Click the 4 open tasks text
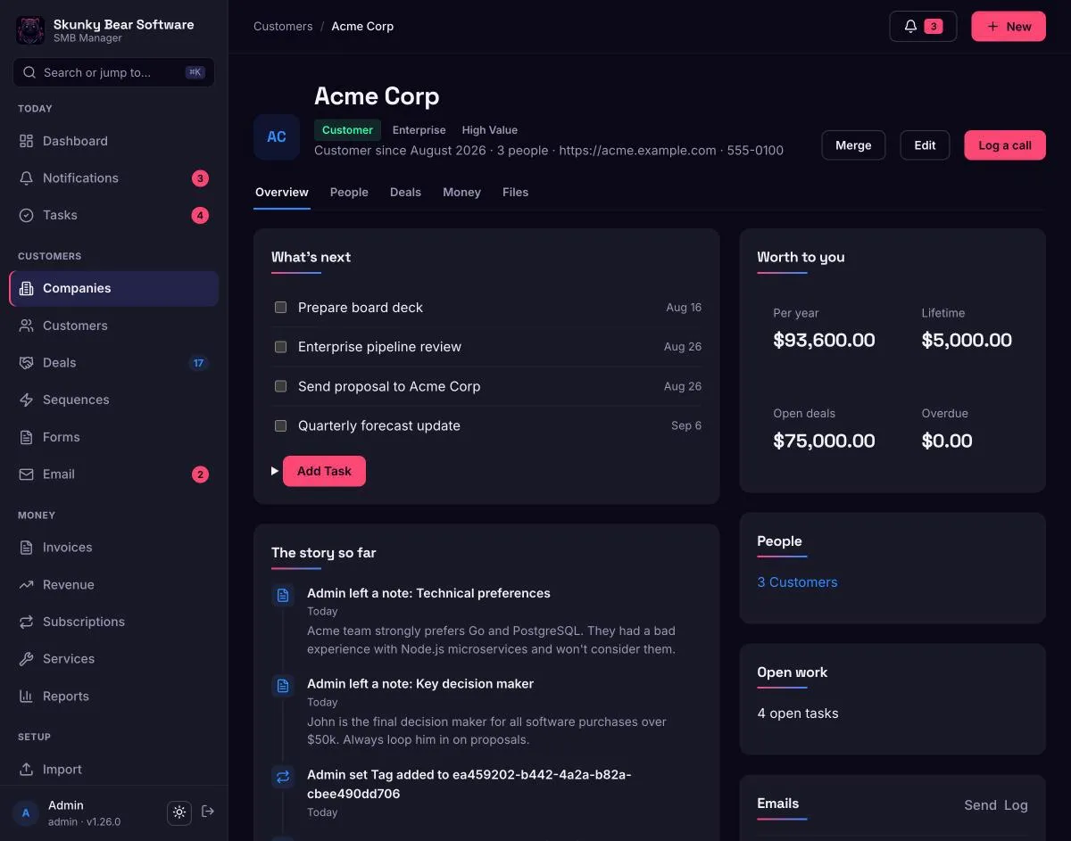This screenshot has height=841, width=1071. [798, 713]
